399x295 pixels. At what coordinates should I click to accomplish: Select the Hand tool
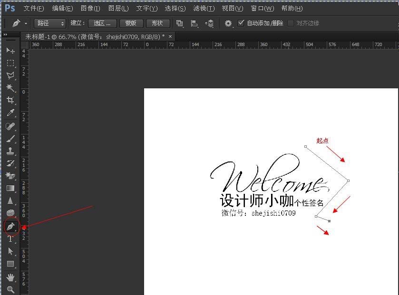coord(10,277)
